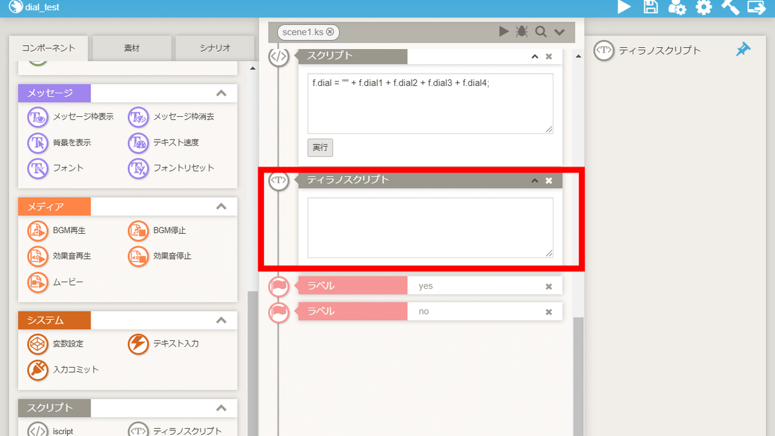Switch to the シナリオ tab
This screenshot has width=775, height=436.
pos(214,48)
